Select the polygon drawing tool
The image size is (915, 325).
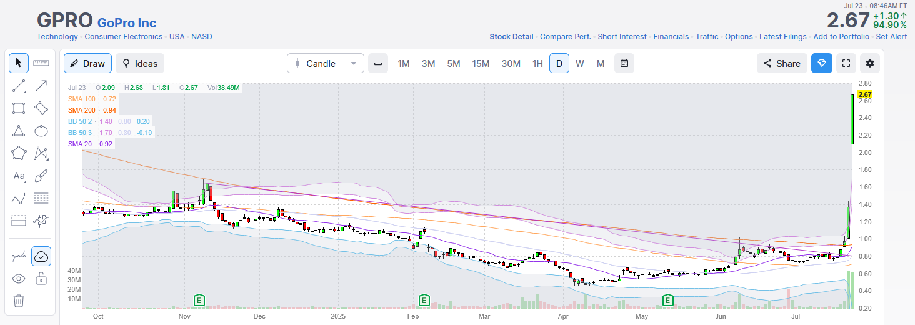(19, 153)
